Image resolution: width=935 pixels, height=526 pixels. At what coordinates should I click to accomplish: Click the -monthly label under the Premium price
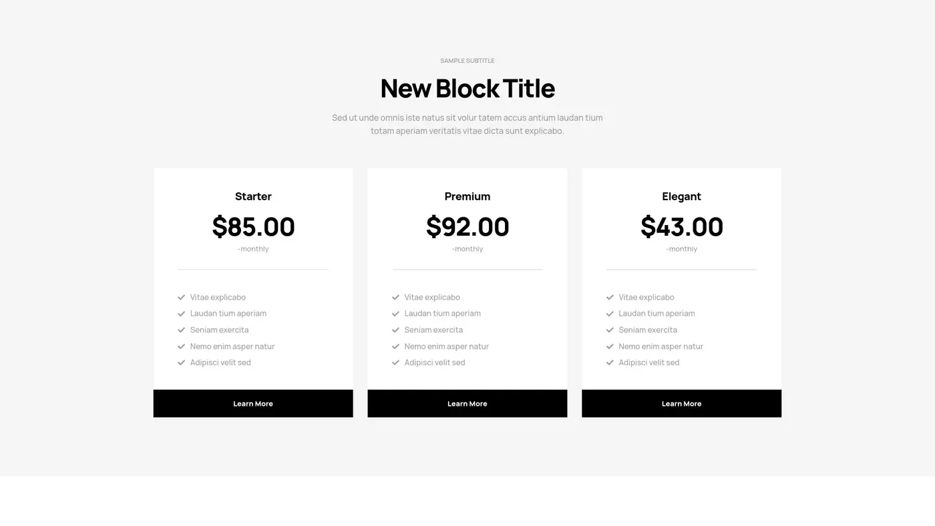467,248
